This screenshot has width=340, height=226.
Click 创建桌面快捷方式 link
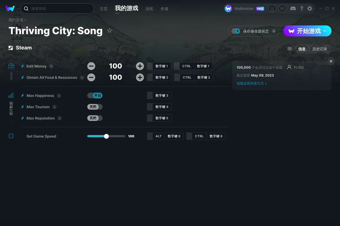pyautogui.click(x=252, y=83)
